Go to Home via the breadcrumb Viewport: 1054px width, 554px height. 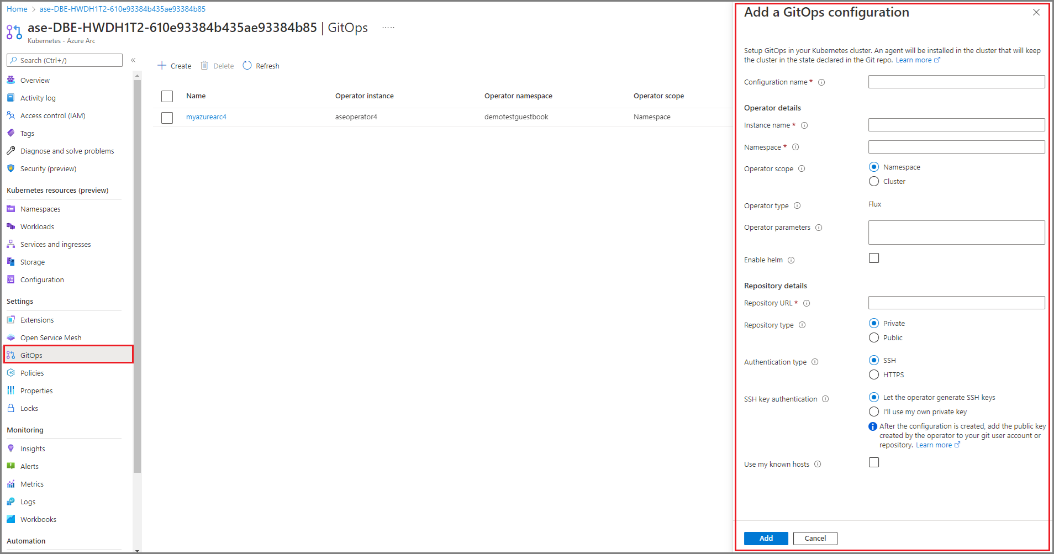click(17, 9)
